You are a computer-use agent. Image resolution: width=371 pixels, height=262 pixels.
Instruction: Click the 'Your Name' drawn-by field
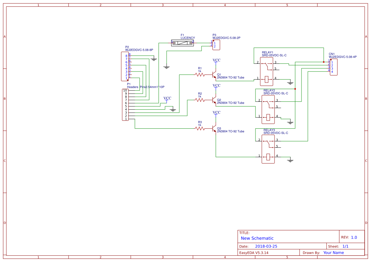tap(334, 252)
